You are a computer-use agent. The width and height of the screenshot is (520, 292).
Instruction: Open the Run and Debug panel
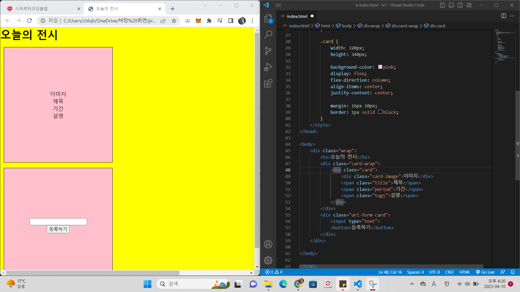(x=268, y=67)
